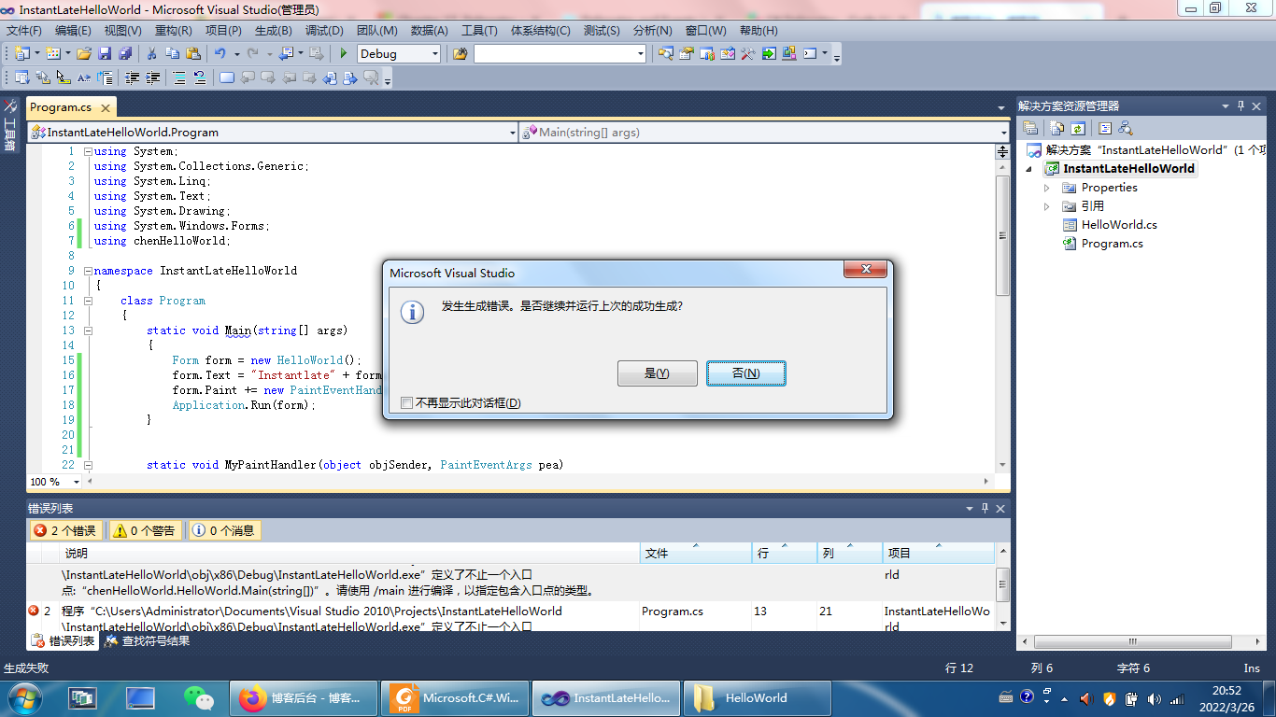Select Program.cs in Solution Explorer tree

pyautogui.click(x=1112, y=244)
